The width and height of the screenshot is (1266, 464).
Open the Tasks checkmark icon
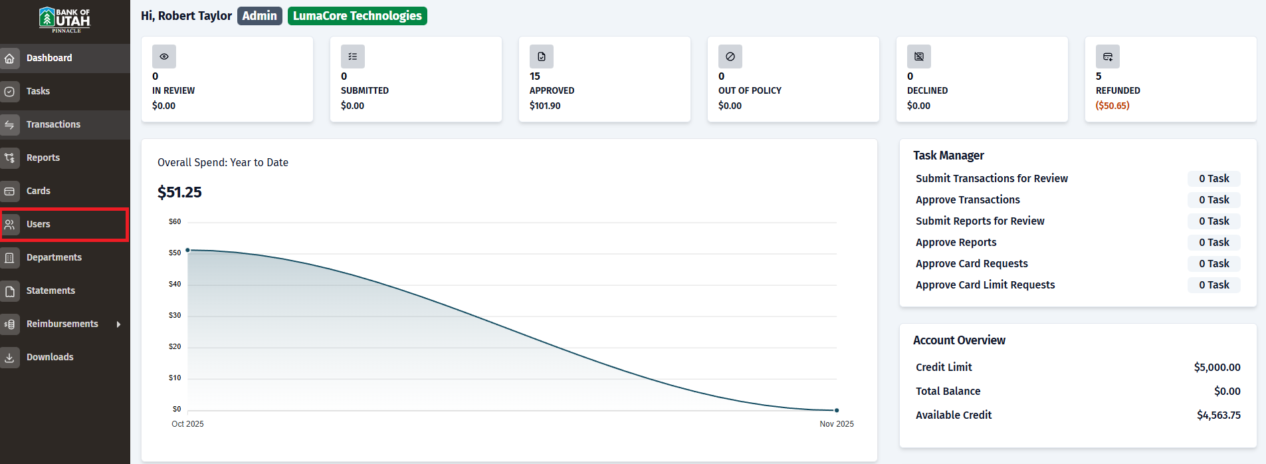[x=9, y=92]
